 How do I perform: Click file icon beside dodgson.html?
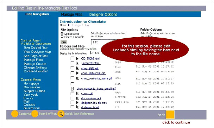point(78,107)
